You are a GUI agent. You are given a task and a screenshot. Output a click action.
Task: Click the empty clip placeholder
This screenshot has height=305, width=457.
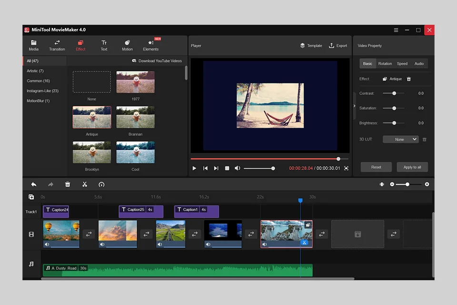[358, 234]
